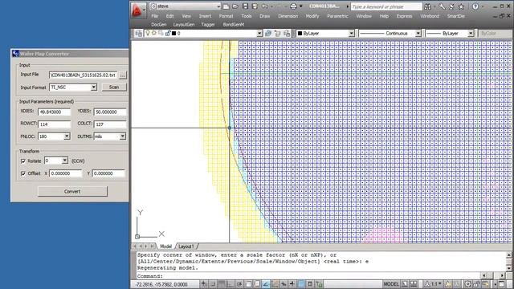Open the Favorites star icon
Screen dimensions: 514x289
(461, 6)
